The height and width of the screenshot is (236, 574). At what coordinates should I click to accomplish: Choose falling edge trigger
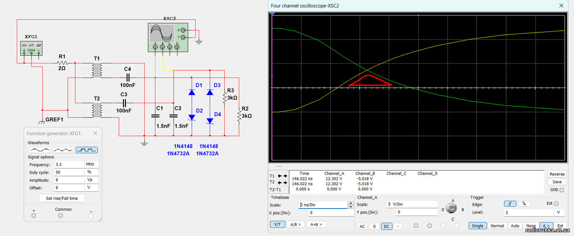[523, 204]
